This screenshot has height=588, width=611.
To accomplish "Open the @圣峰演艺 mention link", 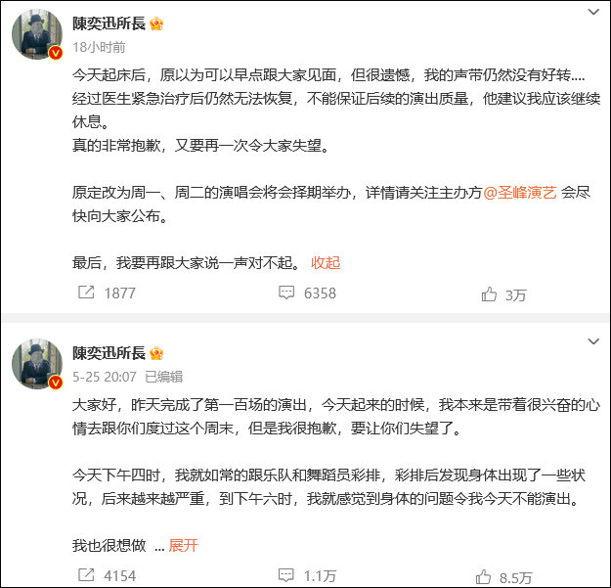I will [x=520, y=192].
